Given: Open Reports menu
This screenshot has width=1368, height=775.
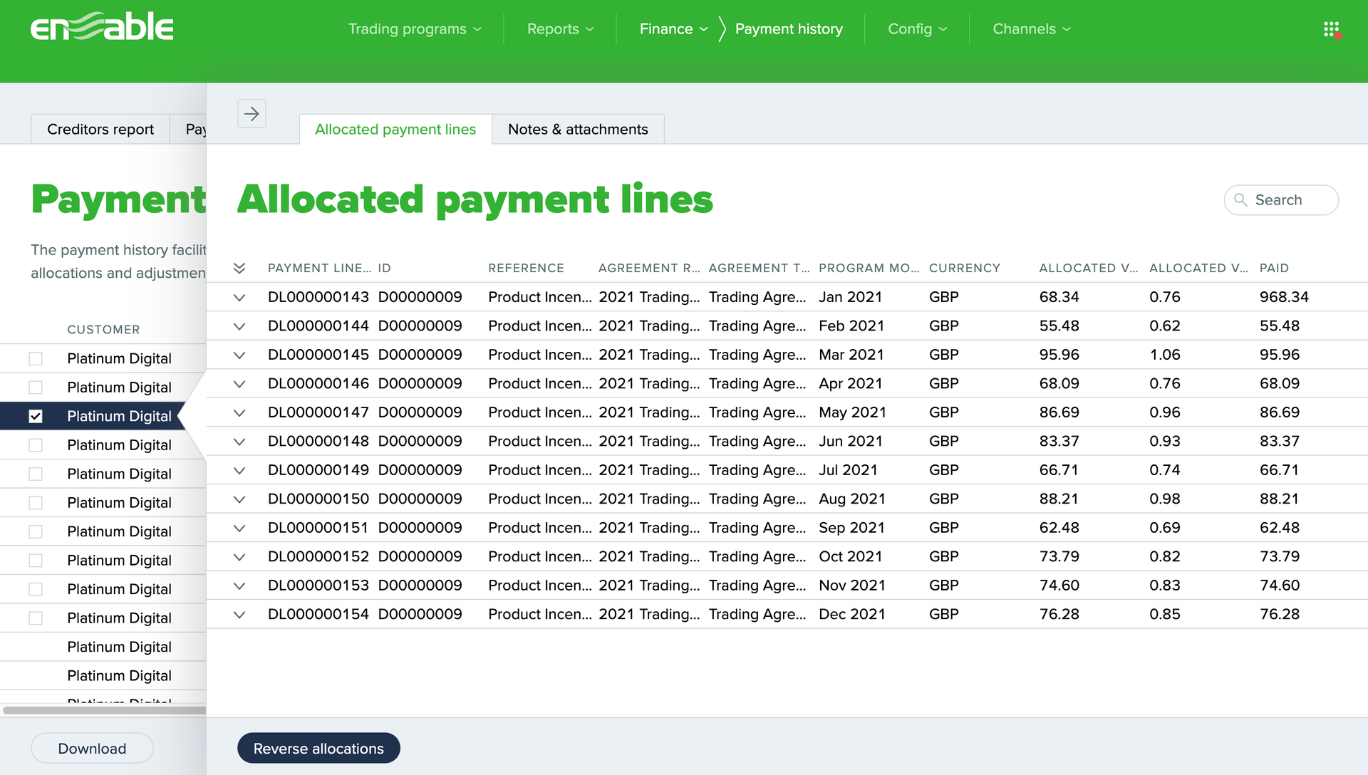Looking at the screenshot, I should [x=560, y=29].
